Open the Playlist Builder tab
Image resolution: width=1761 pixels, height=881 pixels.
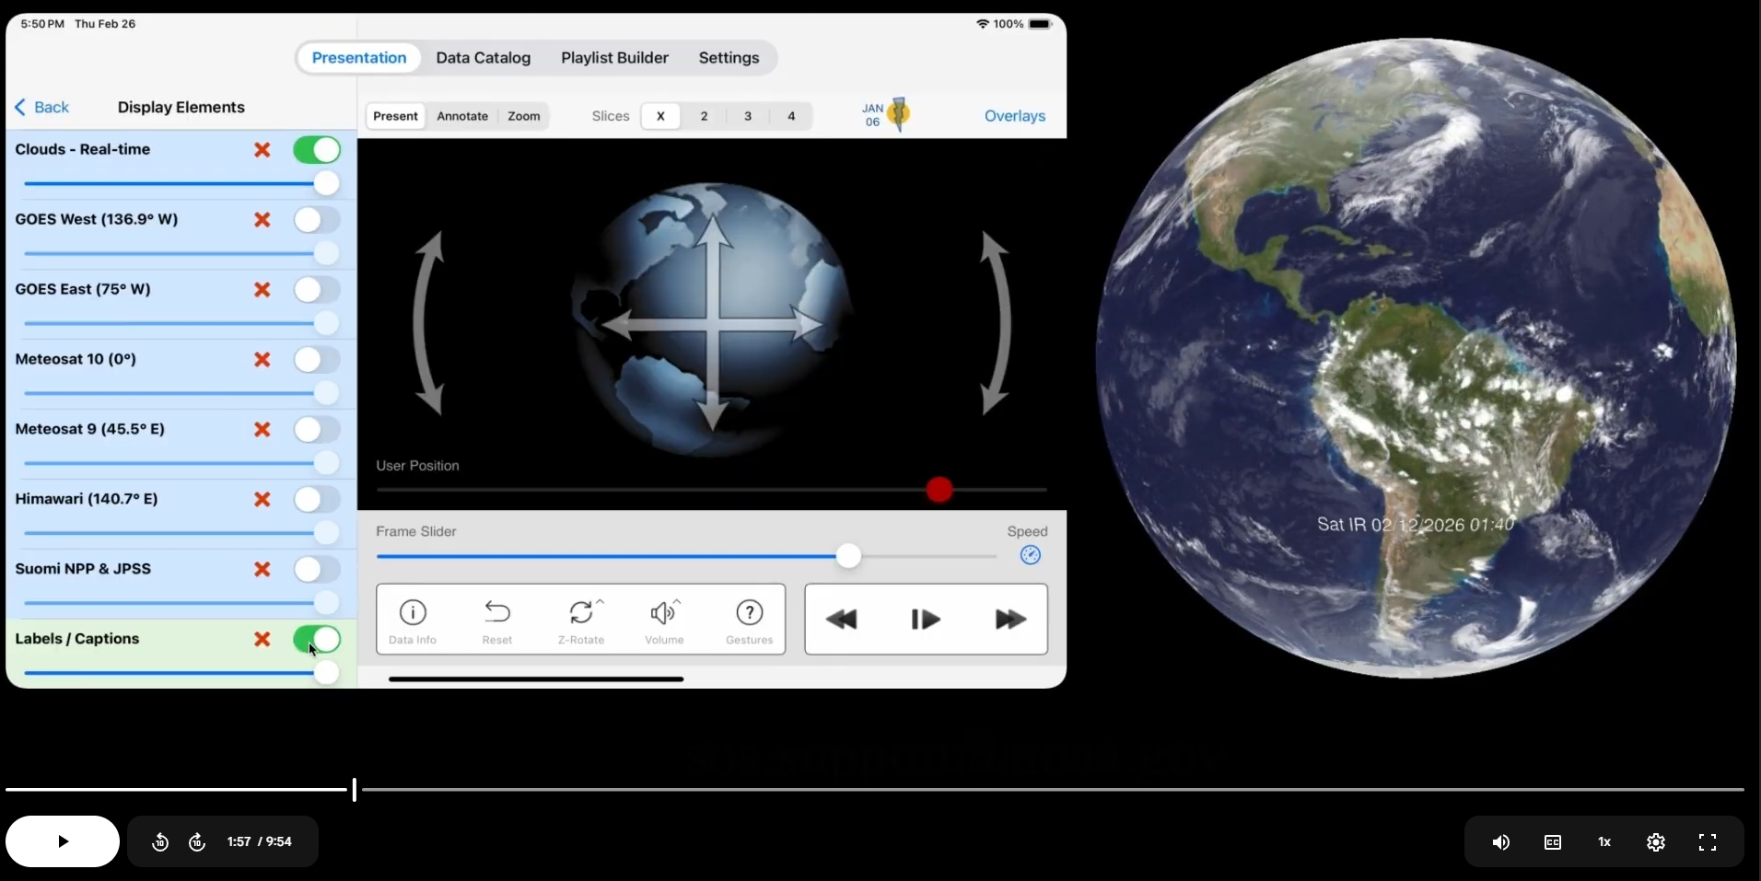[x=614, y=58]
